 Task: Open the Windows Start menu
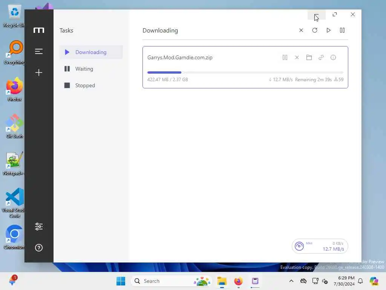pyautogui.click(x=121, y=281)
